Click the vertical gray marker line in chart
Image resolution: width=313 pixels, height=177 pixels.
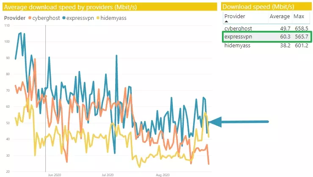coord(45,127)
